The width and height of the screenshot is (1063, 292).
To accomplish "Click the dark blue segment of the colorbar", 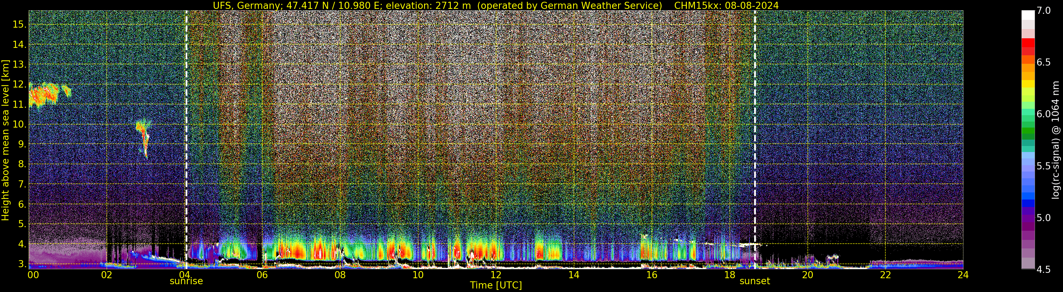I will pyautogui.click(x=1028, y=203).
